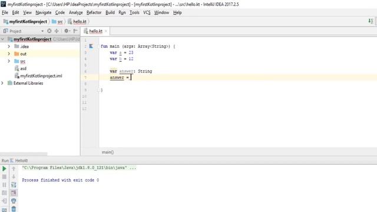This screenshot has height=212, width=377.
Task: Click the Up the stack trace arrow
Action: click(14, 169)
